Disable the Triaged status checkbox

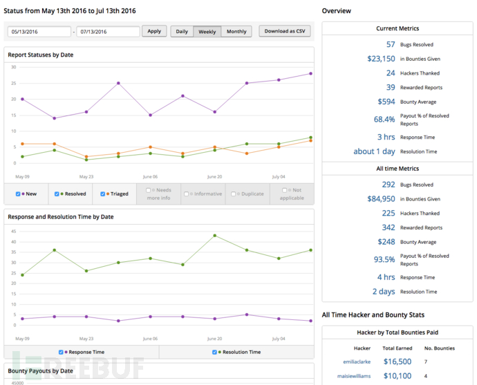(x=103, y=194)
